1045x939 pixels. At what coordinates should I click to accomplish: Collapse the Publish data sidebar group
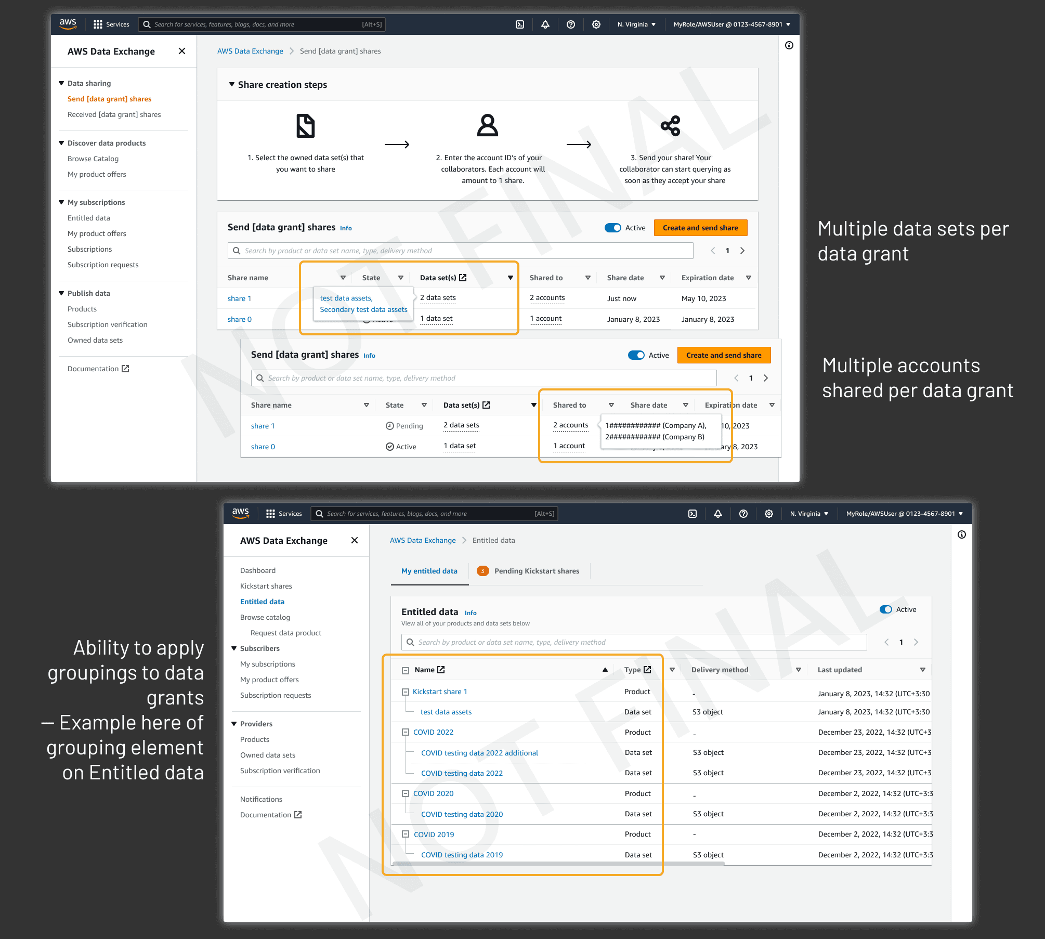[61, 293]
